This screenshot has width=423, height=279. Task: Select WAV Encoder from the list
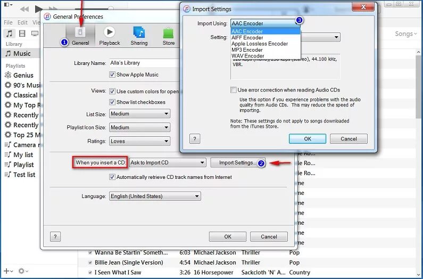click(x=266, y=56)
